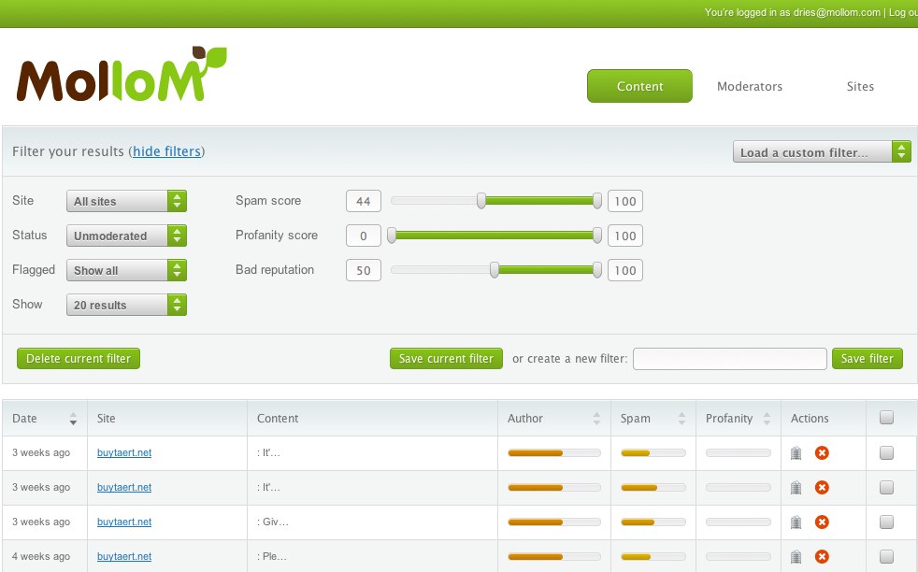Open the Load a custom filter dropdown
This screenshot has width=918, height=572.
(821, 150)
